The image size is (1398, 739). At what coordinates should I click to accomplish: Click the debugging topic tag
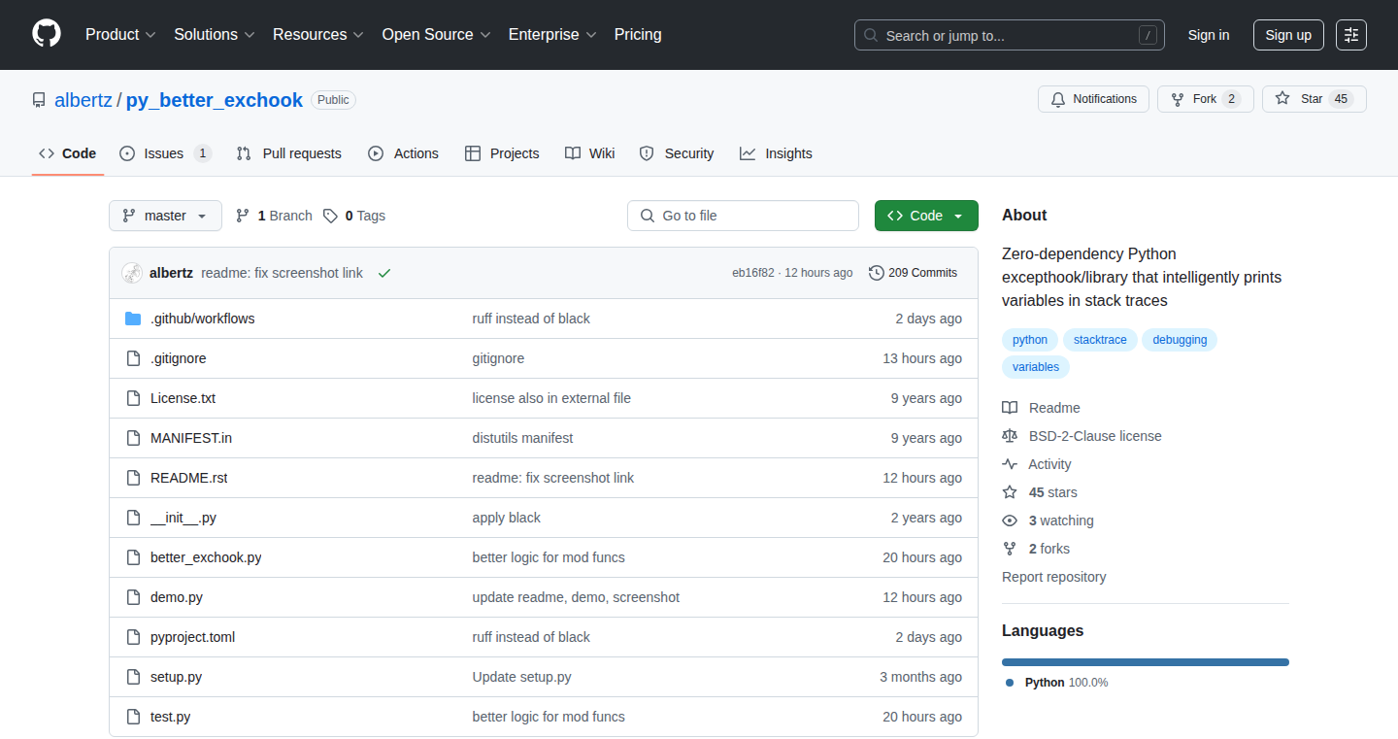(x=1180, y=340)
